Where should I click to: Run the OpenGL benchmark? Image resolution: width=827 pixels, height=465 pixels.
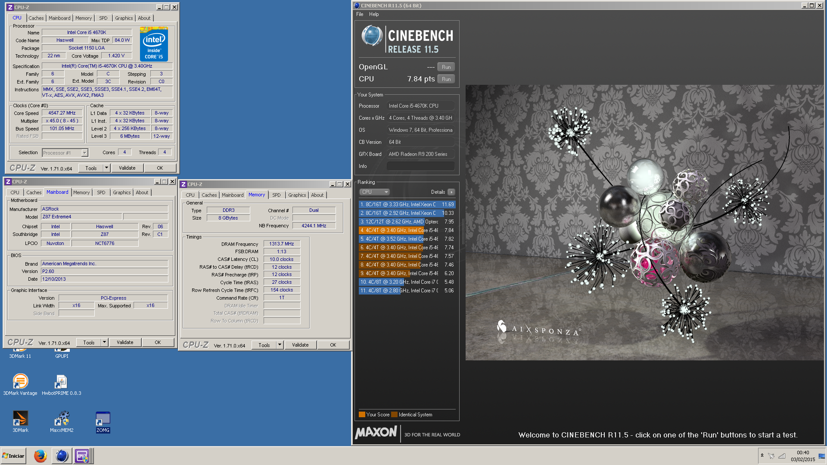[x=446, y=67]
